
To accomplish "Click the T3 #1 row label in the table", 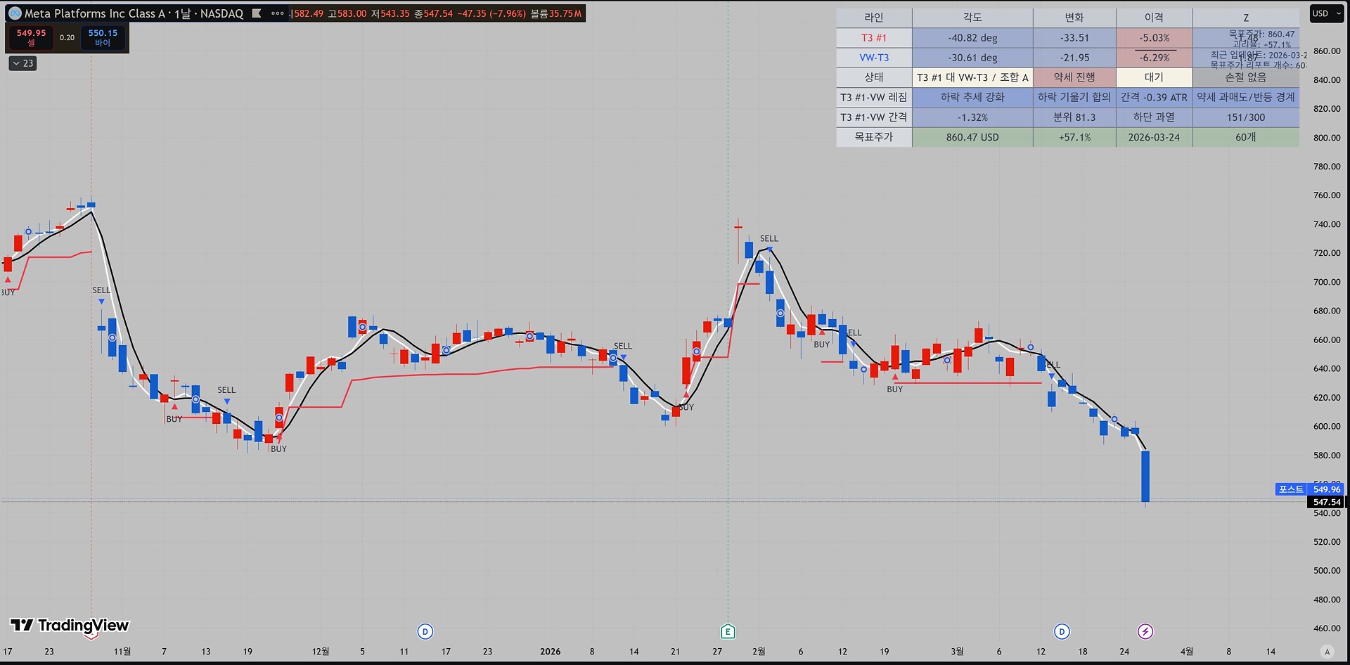I will (x=874, y=38).
